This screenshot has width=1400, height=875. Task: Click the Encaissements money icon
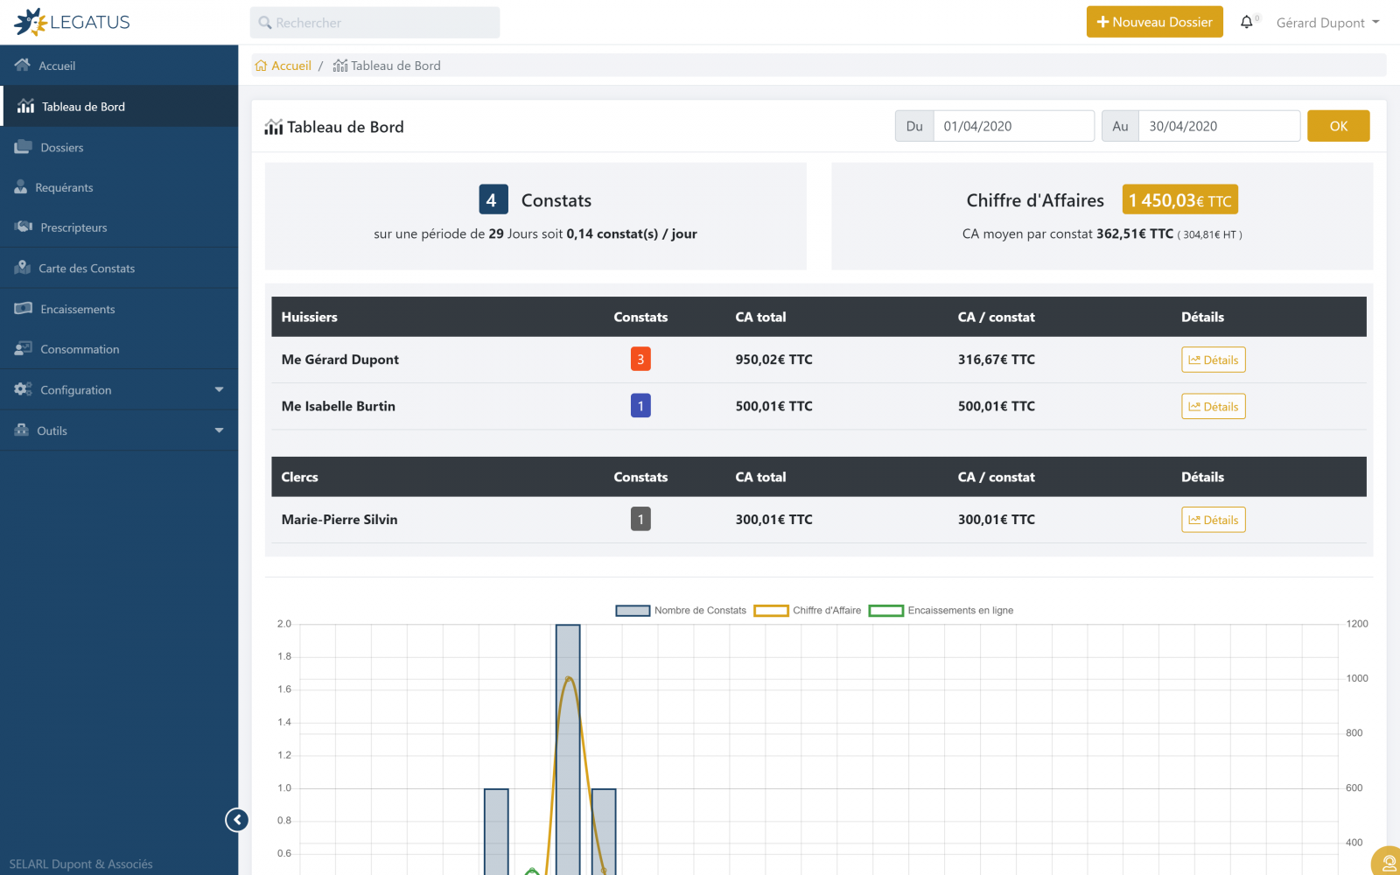[24, 308]
